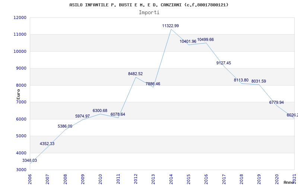Click the Euro y-axis title

point(18,94)
